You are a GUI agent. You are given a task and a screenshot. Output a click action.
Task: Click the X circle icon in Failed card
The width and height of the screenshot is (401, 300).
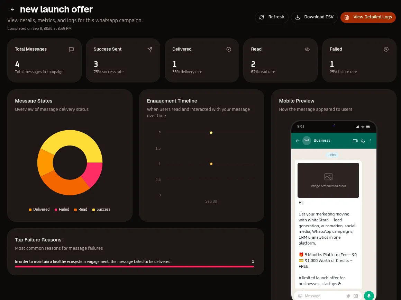(x=386, y=49)
